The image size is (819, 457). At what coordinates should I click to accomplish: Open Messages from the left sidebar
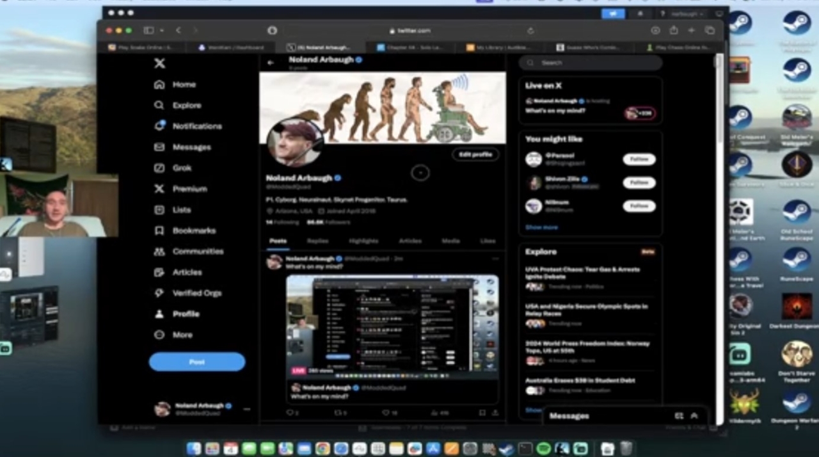[182, 147]
